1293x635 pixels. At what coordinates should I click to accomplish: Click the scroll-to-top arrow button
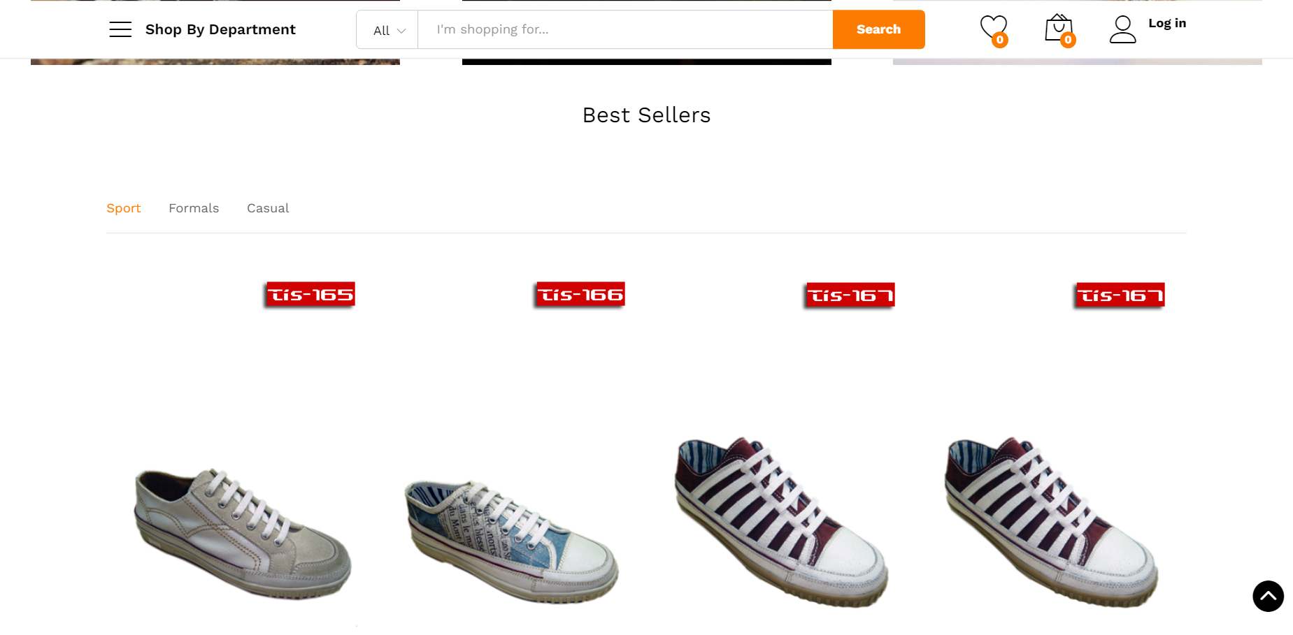[1268, 596]
